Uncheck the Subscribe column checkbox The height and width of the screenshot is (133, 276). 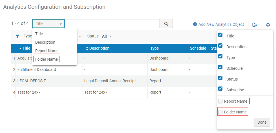coord(220,89)
